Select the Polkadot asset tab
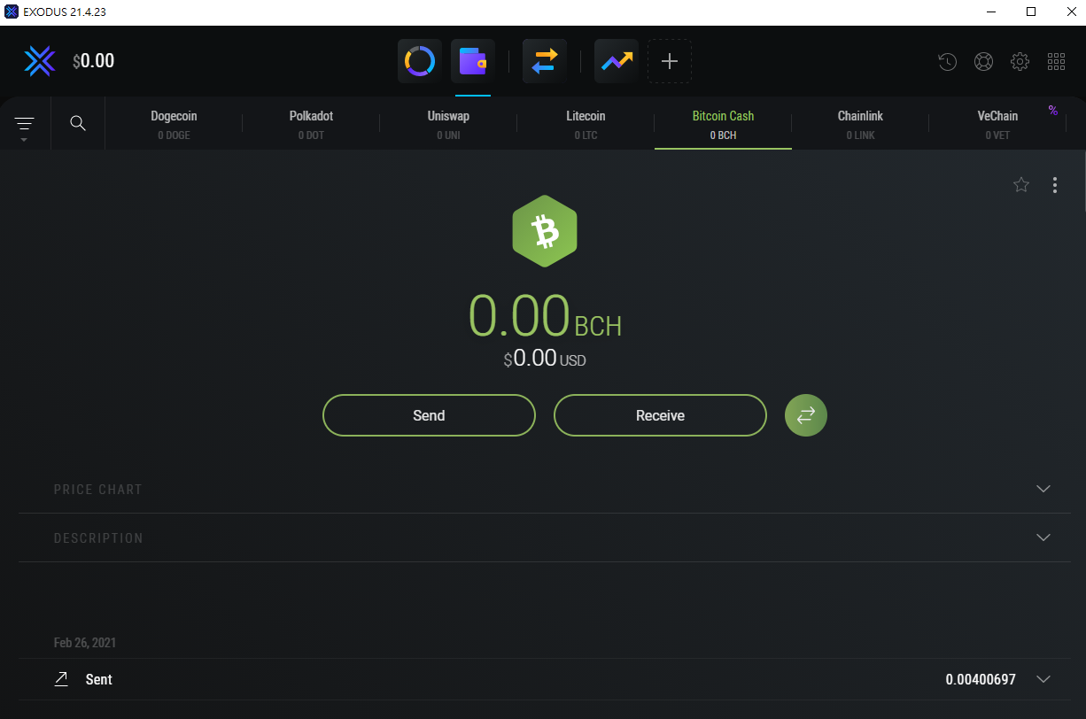The width and height of the screenshot is (1086, 719). point(311,124)
